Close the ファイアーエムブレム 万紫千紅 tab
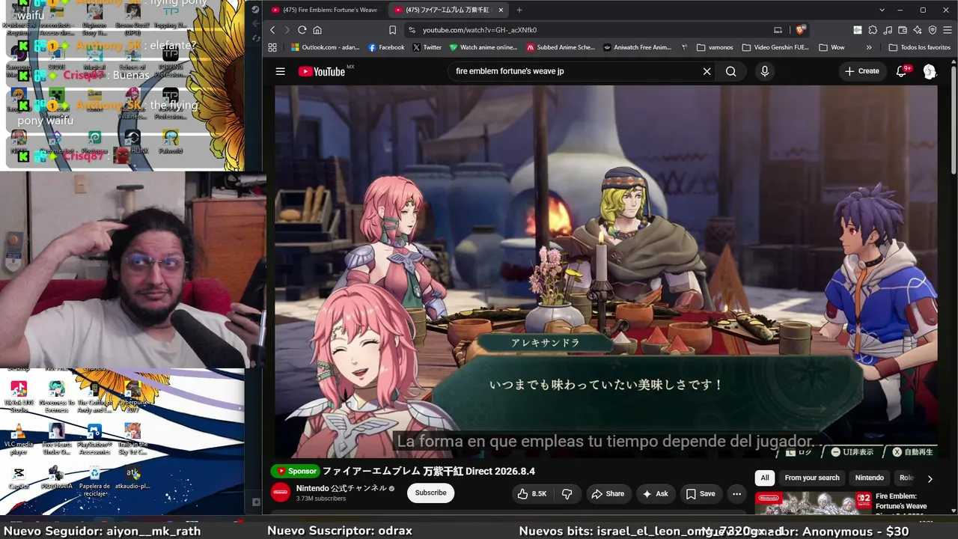958x539 pixels. click(501, 10)
